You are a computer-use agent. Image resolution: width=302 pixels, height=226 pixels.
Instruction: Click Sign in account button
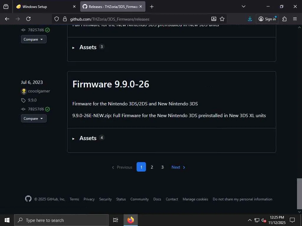coord(267,19)
